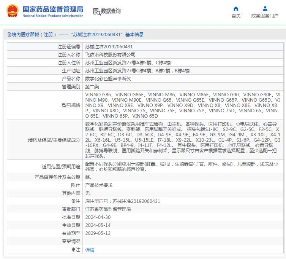286x260 pixels.
Task: Click the 变更情况 label
Action: 71,241
